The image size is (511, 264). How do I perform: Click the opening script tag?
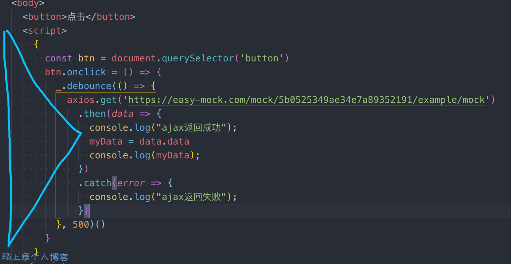[45, 30]
